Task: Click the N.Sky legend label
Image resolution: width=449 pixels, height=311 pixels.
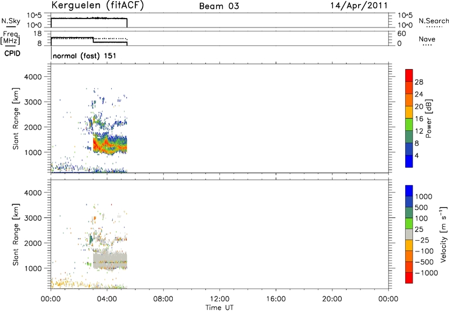Action: [11, 21]
